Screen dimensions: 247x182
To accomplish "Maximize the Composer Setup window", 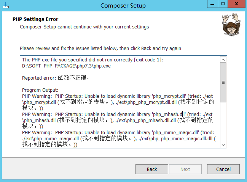I will [x=223, y=4].
